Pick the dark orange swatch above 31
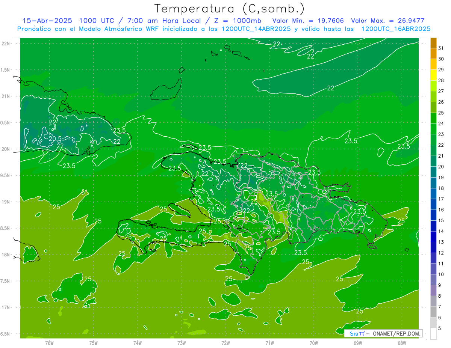 pos(433,43)
